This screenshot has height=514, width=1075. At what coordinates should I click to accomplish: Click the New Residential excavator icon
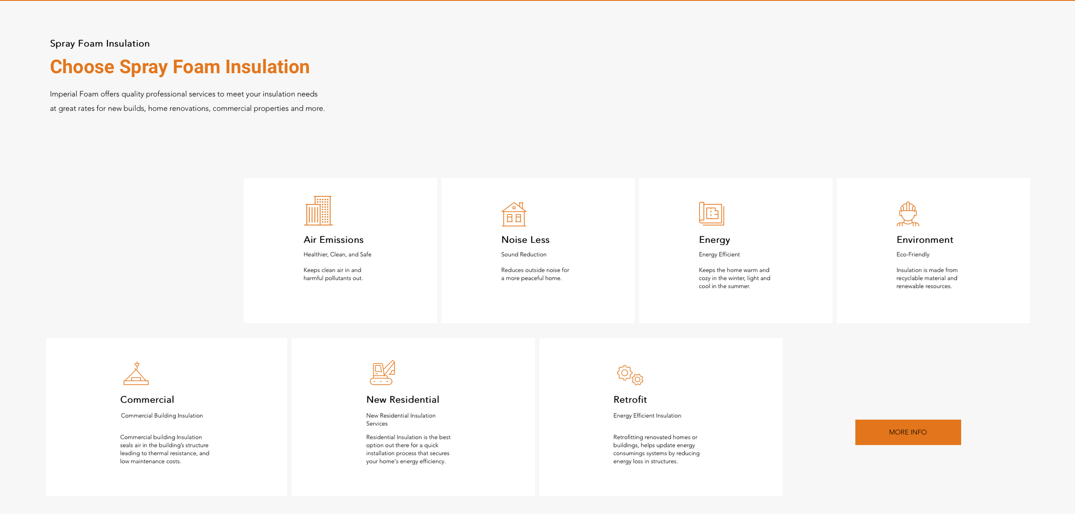pyautogui.click(x=382, y=373)
